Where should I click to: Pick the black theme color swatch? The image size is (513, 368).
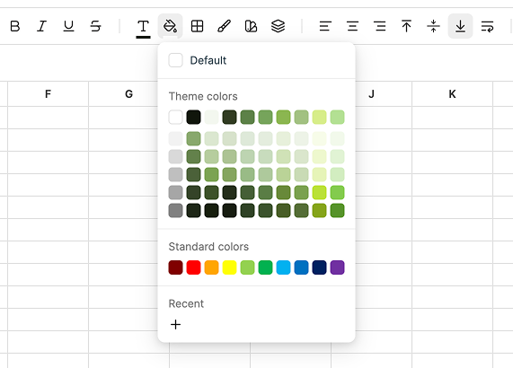click(193, 117)
